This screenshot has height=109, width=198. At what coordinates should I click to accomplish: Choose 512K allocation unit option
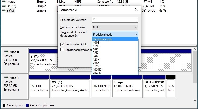pyautogui.click(x=96, y=66)
